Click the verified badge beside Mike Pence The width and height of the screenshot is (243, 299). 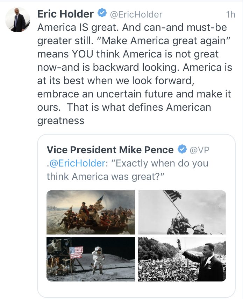point(182,150)
